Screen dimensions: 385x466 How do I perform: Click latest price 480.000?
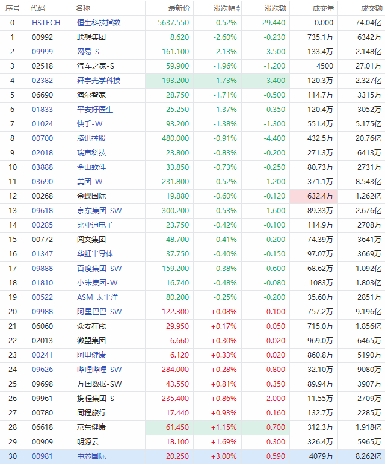click(x=176, y=138)
